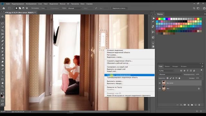Image resolution: width=206 pixels, height=116 pixels.
Task: Select the Clone Stamp tool
Action: click(3, 48)
